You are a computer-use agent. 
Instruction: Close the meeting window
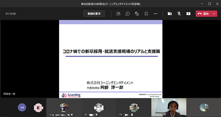click(217, 4)
